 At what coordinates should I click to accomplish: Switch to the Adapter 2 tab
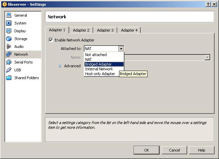[x=81, y=30]
